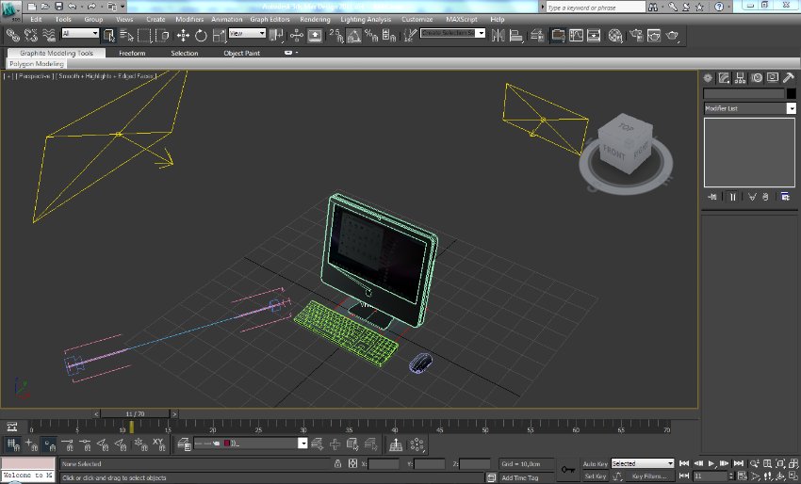Click the Key Filters button
801x484 pixels.
(649, 476)
